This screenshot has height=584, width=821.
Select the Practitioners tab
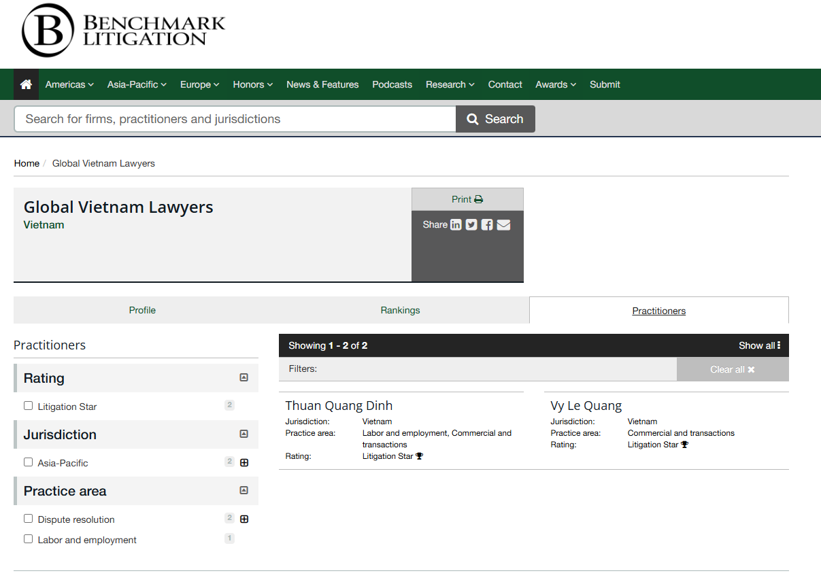tap(658, 311)
